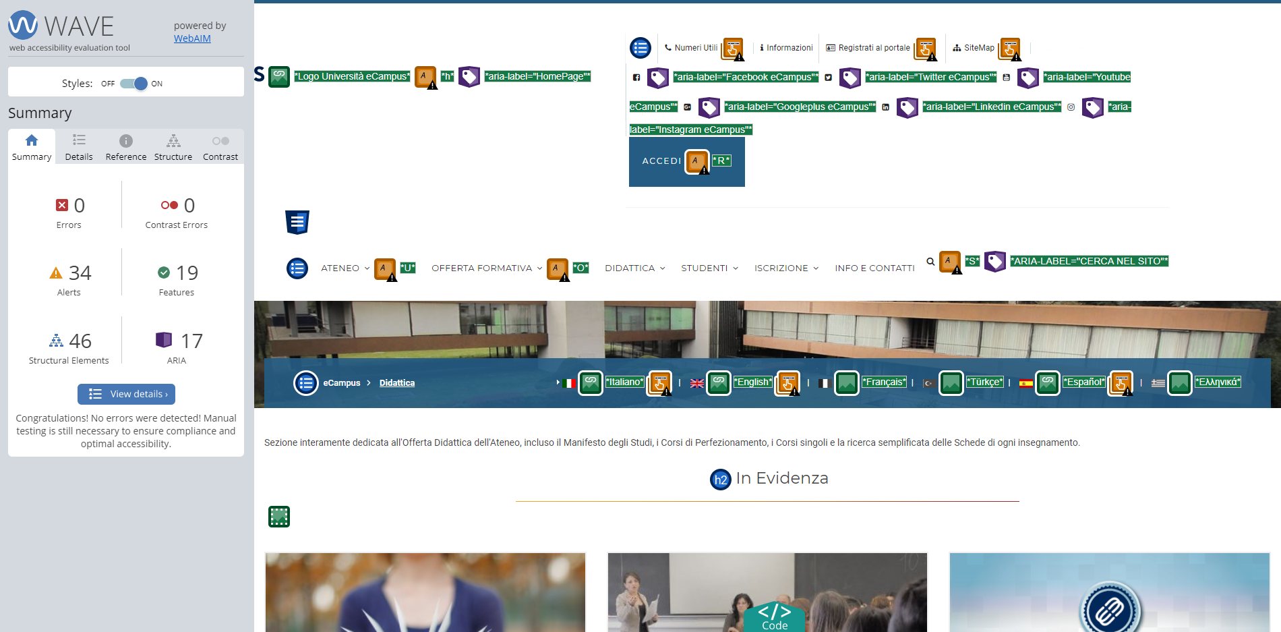The width and height of the screenshot is (1281, 632).
Task: Click the orange Alerts triangle icon
Action: coord(56,273)
